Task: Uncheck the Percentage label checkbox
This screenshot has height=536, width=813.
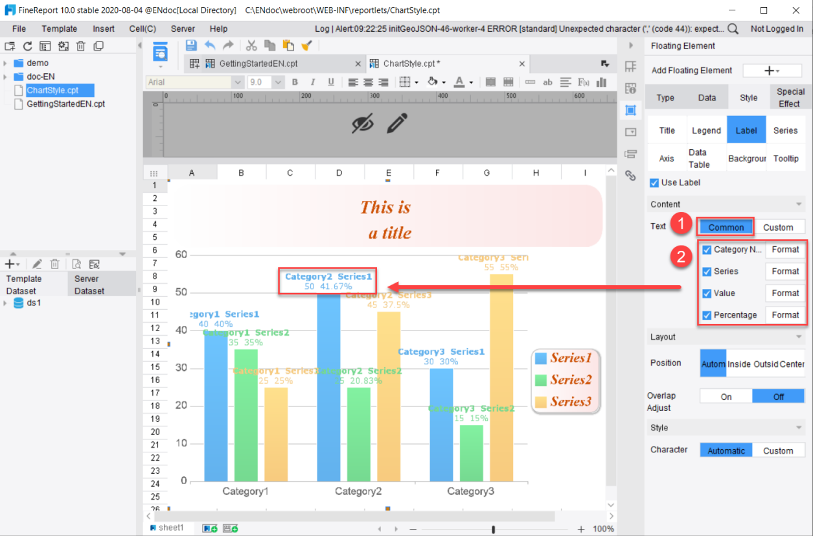Action: [707, 316]
